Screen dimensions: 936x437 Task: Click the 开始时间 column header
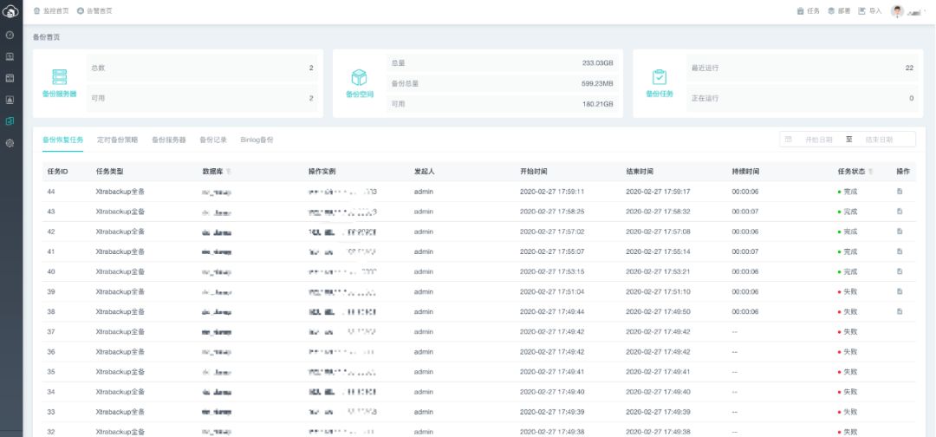(x=534, y=172)
